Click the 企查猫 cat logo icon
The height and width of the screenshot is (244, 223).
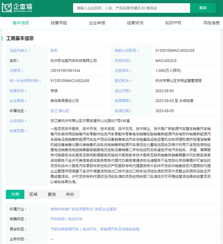(x=7, y=8)
